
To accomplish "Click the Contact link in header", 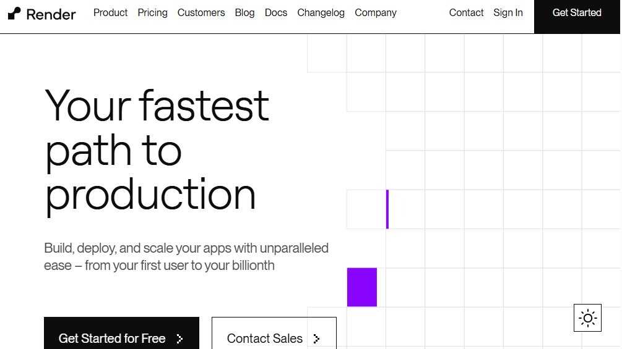I will (x=466, y=12).
